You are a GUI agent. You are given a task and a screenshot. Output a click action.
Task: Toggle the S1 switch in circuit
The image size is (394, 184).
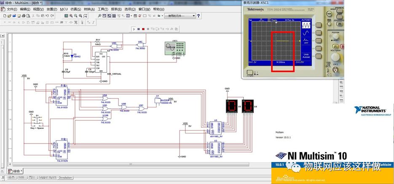click(x=37, y=120)
